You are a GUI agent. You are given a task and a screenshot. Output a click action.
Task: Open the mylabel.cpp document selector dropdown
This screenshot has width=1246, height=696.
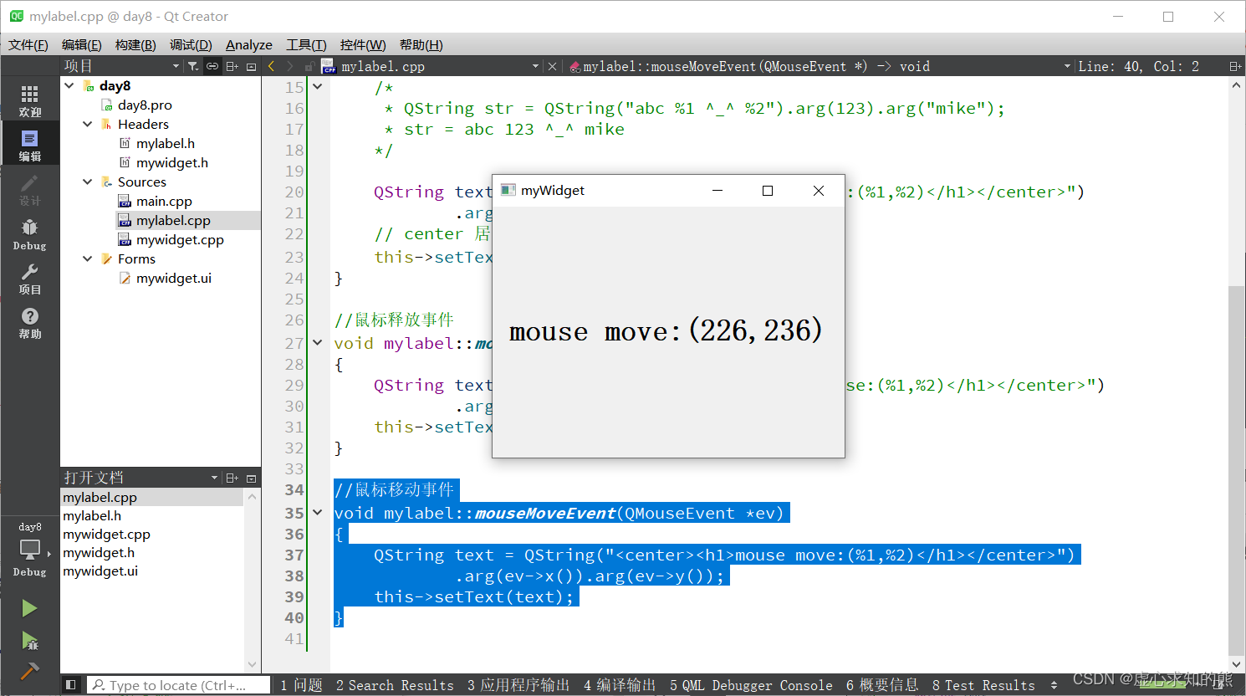point(536,65)
